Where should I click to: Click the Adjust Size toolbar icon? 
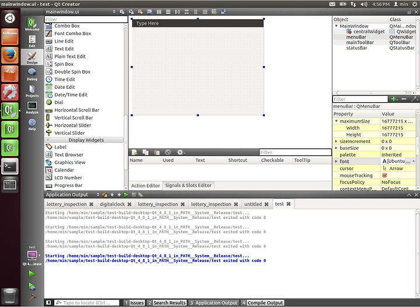223,12
